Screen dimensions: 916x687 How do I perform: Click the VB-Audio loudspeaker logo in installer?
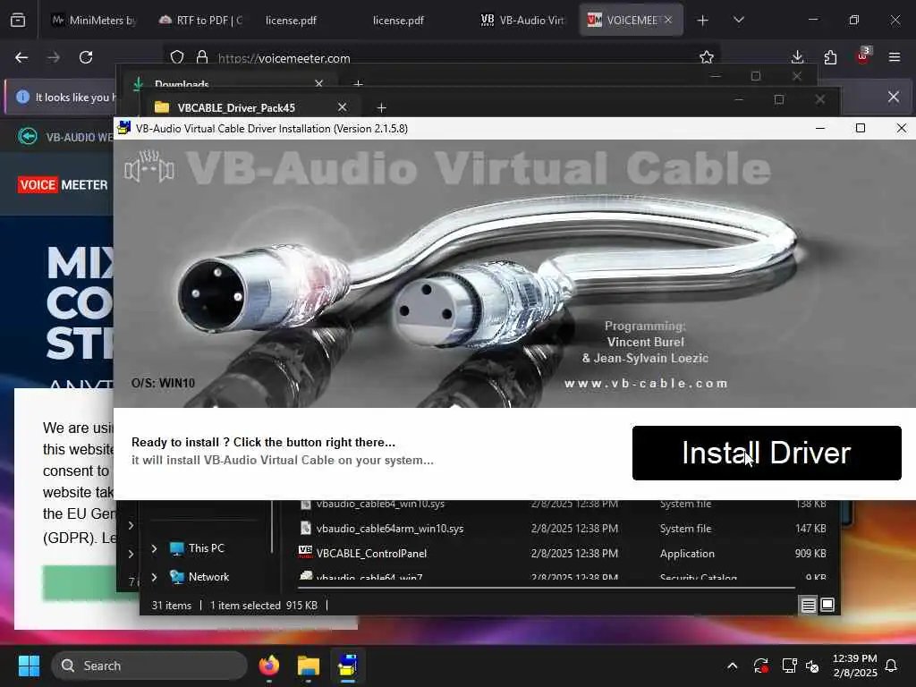[149, 166]
